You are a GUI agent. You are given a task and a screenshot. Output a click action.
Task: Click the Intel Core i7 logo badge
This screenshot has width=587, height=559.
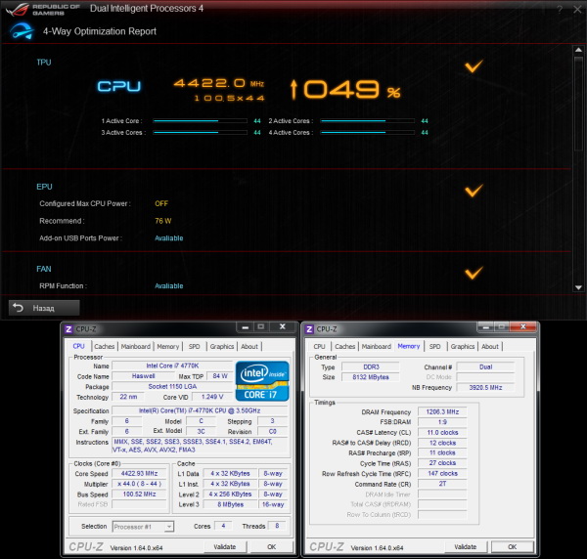(262, 381)
